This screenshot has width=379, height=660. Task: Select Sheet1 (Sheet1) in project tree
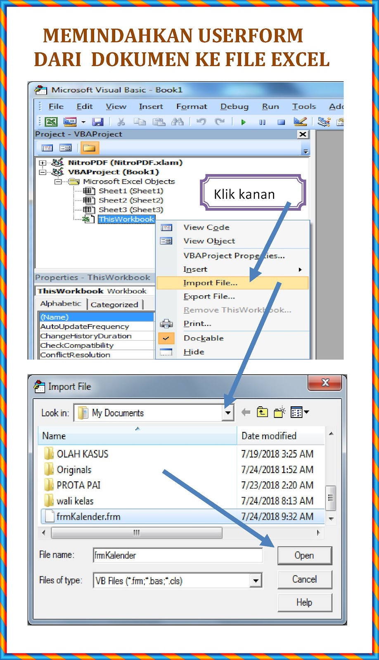[x=131, y=191]
